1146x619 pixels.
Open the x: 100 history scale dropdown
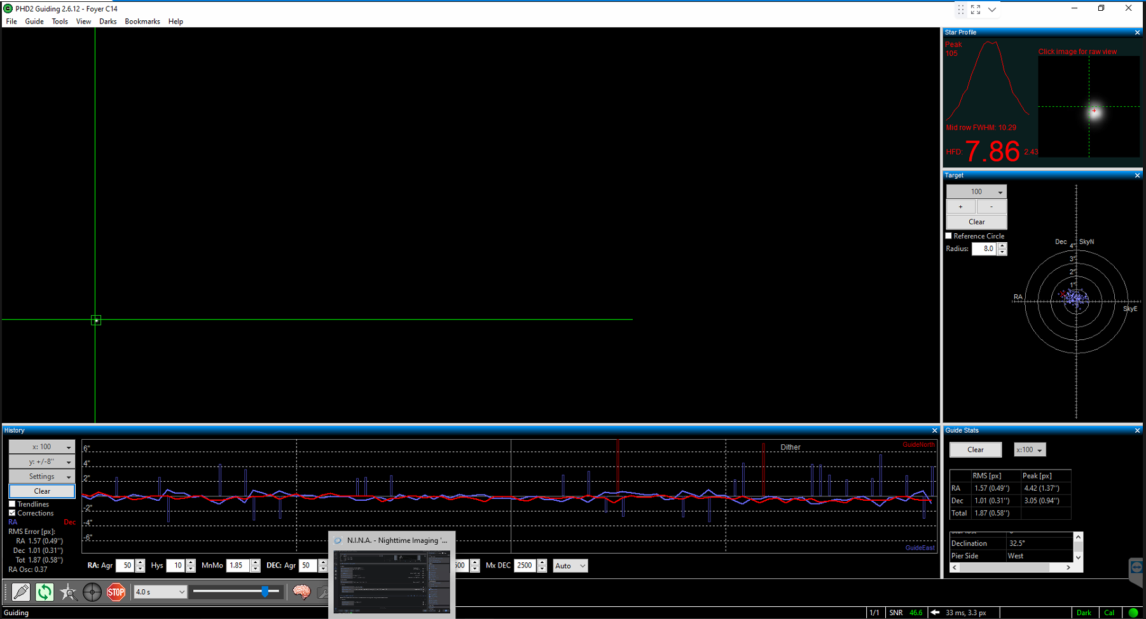[x=42, y=447]
